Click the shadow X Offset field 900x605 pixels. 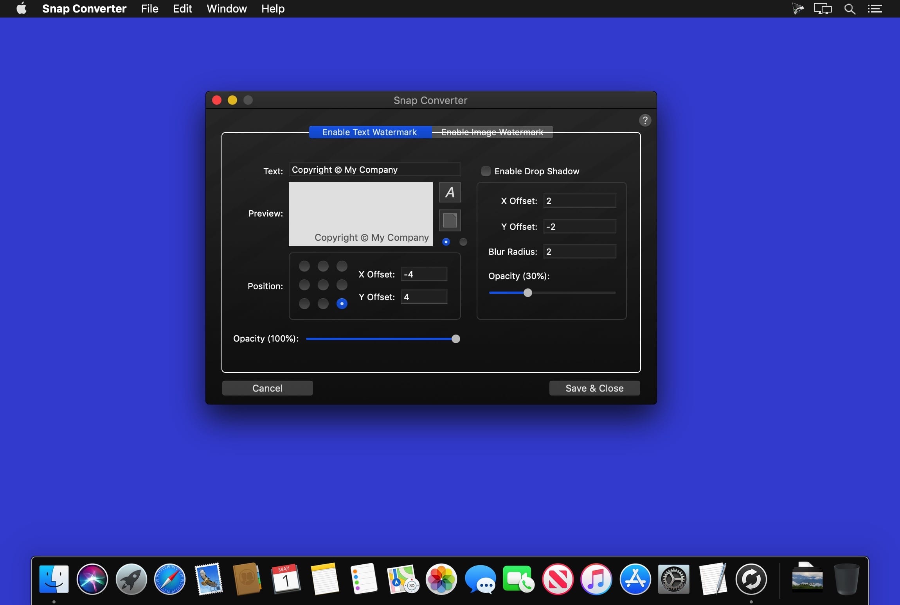pos(580,201)
